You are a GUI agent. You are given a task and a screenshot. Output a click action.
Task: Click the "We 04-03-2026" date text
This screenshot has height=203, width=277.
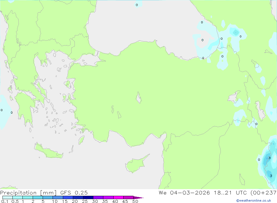[x=184, y=192]
